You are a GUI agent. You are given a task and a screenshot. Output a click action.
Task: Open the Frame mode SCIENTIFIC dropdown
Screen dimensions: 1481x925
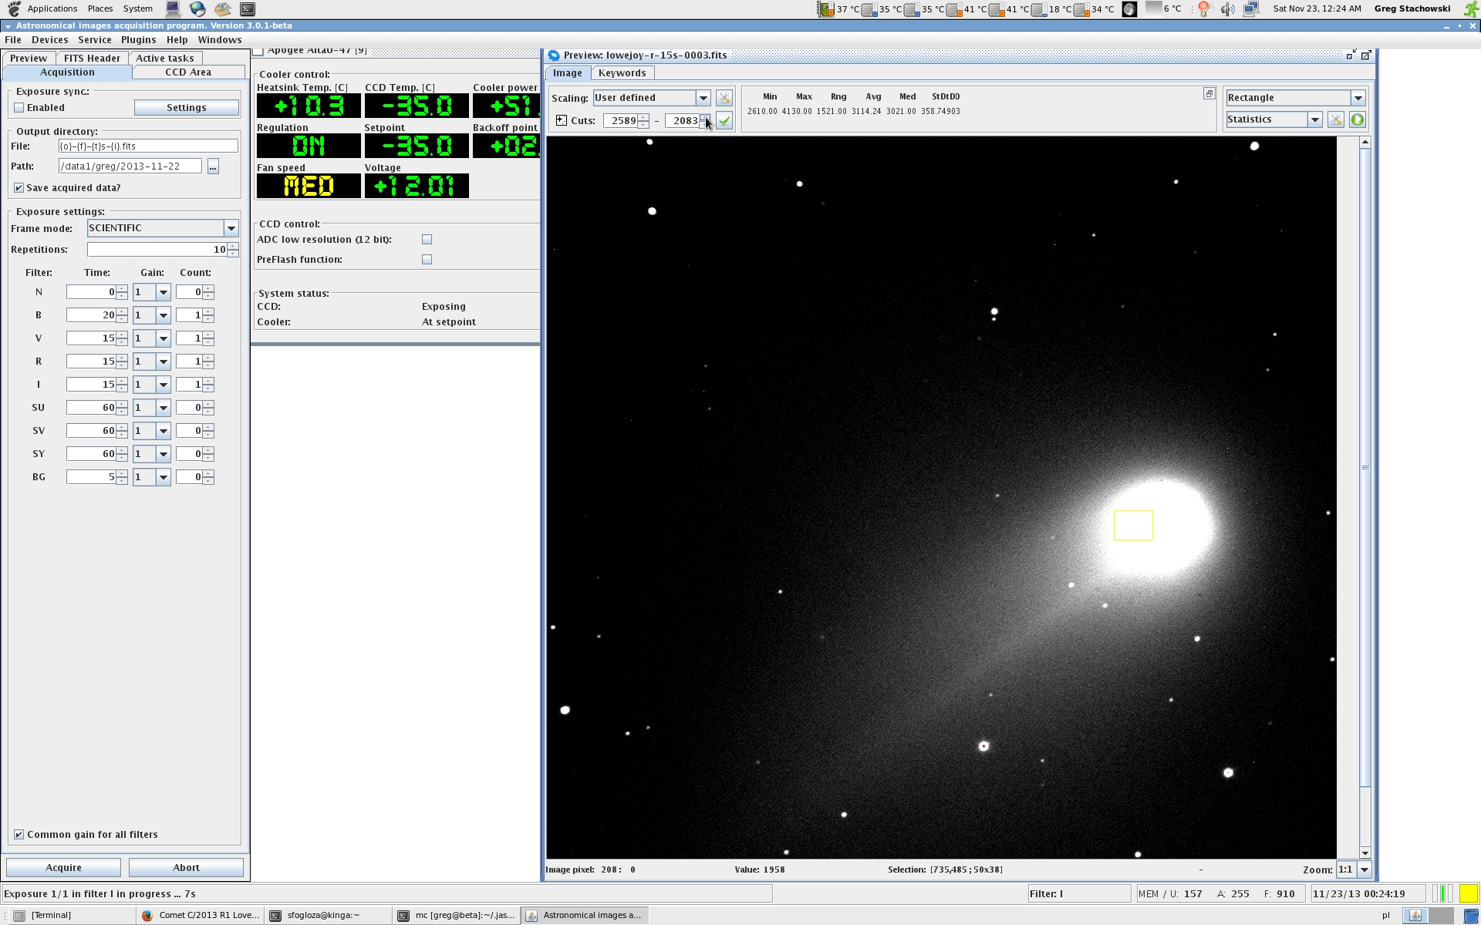(231, 228)
